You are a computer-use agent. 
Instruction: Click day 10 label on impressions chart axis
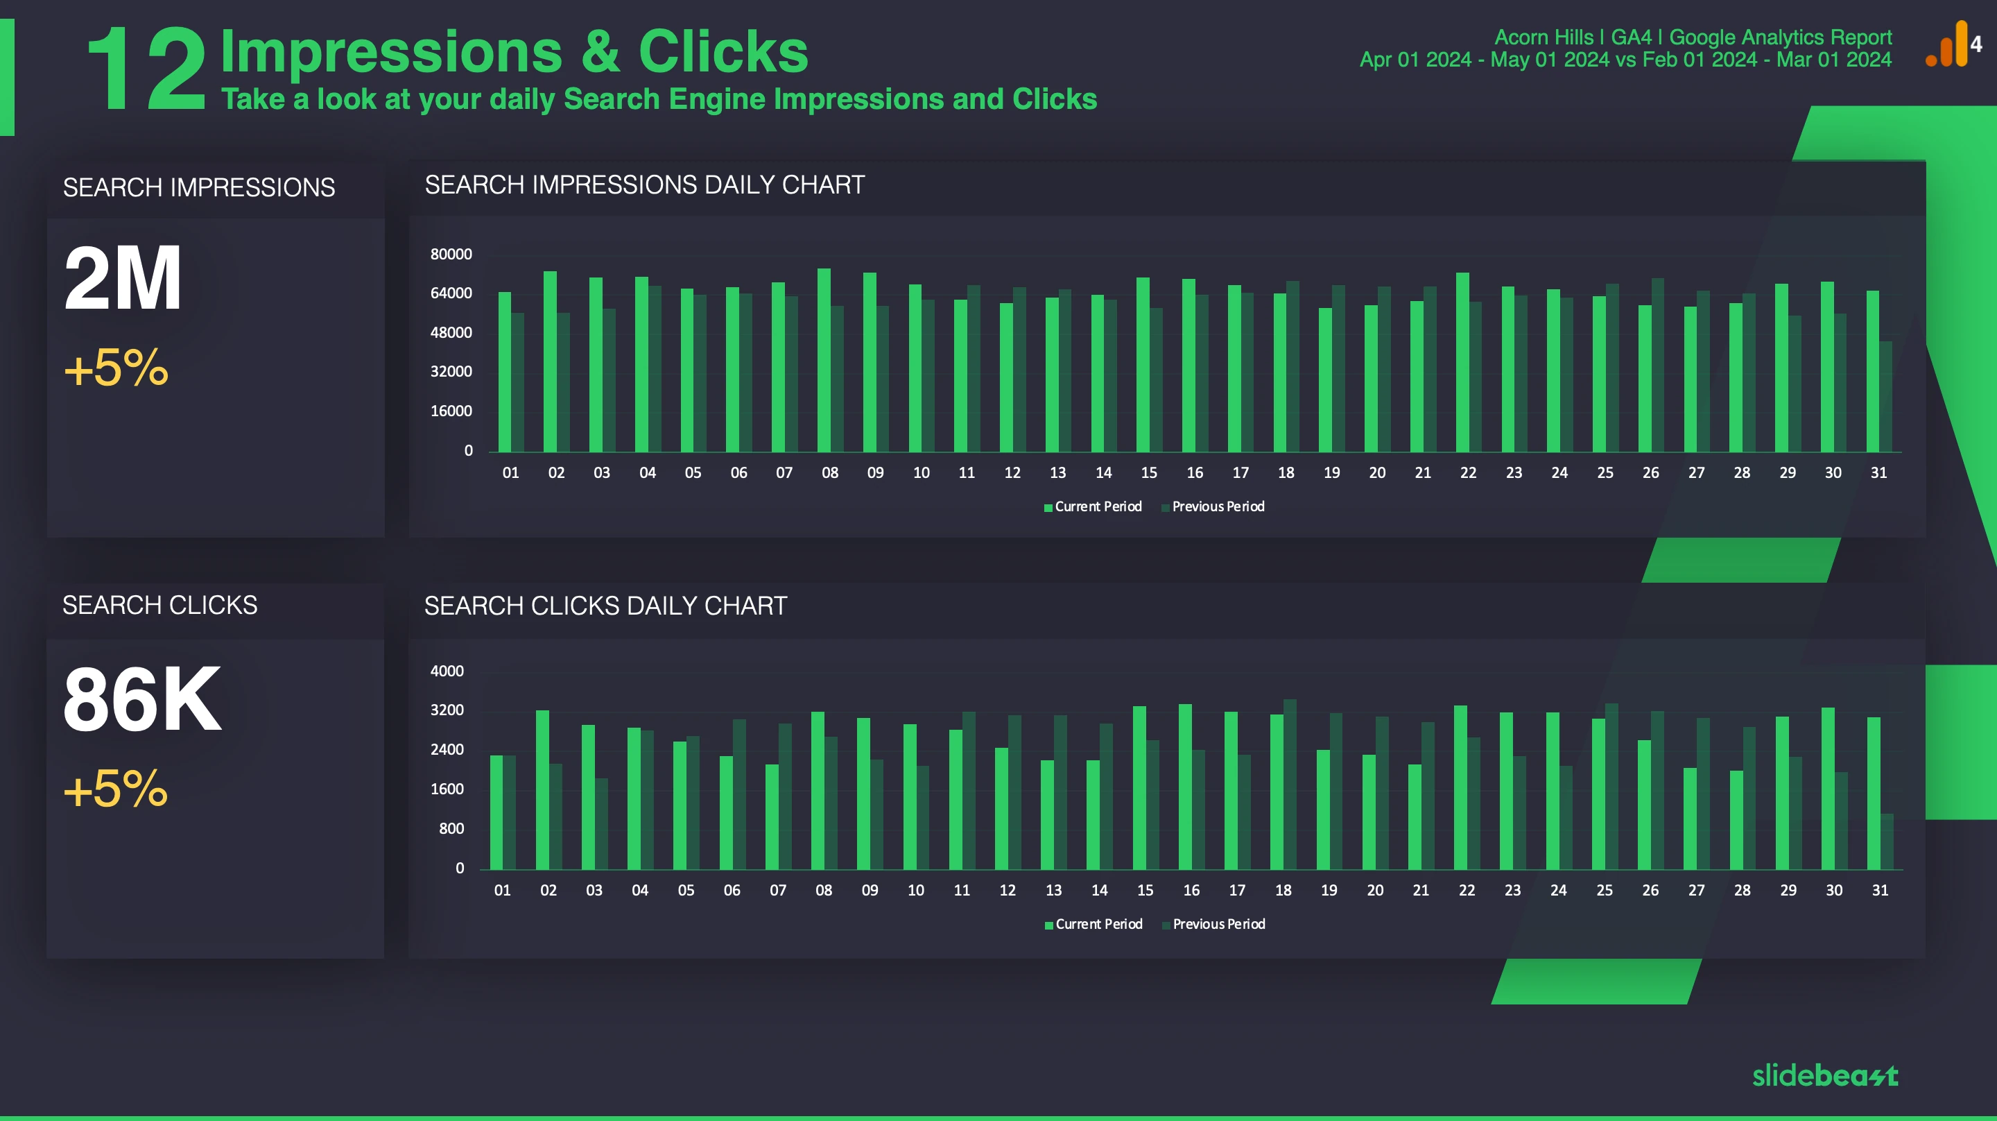point(921,472)
